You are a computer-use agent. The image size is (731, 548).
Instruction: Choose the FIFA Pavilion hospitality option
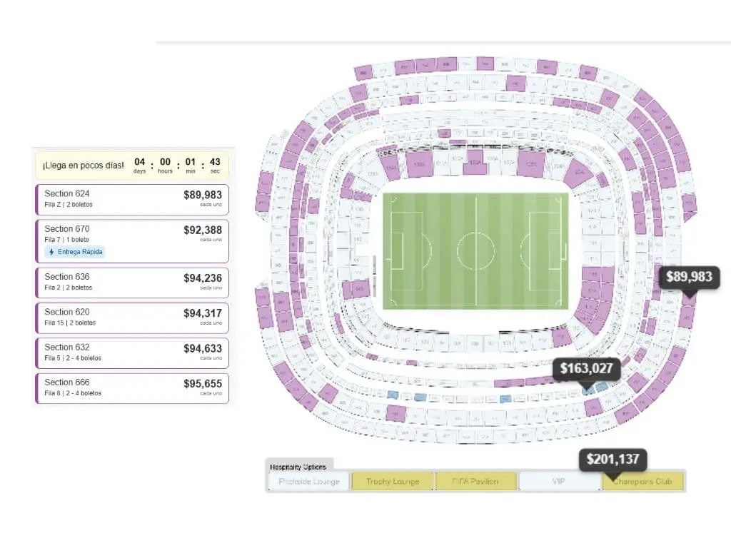click(x=475, y=482)
